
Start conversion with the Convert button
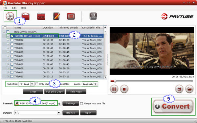[173, 107]
